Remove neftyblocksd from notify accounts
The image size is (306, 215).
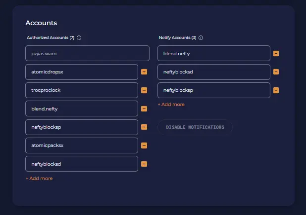(x=276, y=72)
